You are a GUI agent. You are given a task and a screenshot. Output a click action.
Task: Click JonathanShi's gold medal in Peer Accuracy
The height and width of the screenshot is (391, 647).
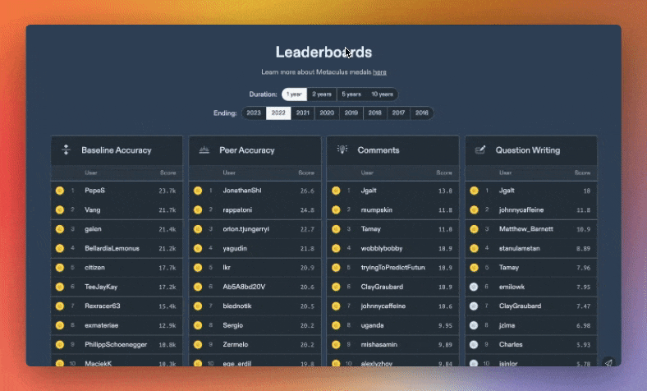coord(197,191)
